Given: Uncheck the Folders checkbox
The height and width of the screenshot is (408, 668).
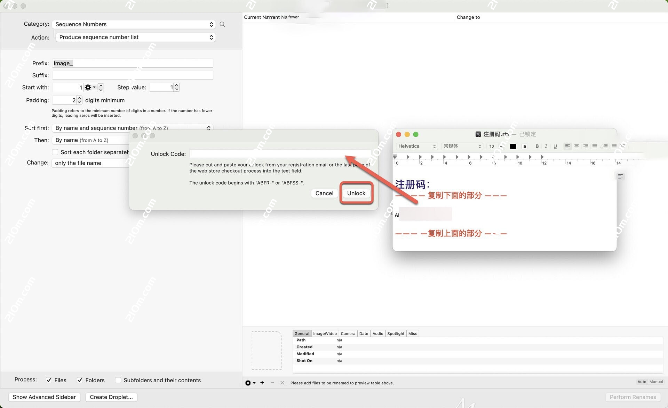Looking at the screenshot, I should pyautogui.click(x=80, y=380).
